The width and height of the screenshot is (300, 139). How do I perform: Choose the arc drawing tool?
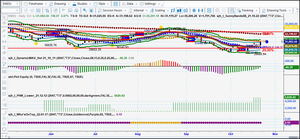(4, 113)
